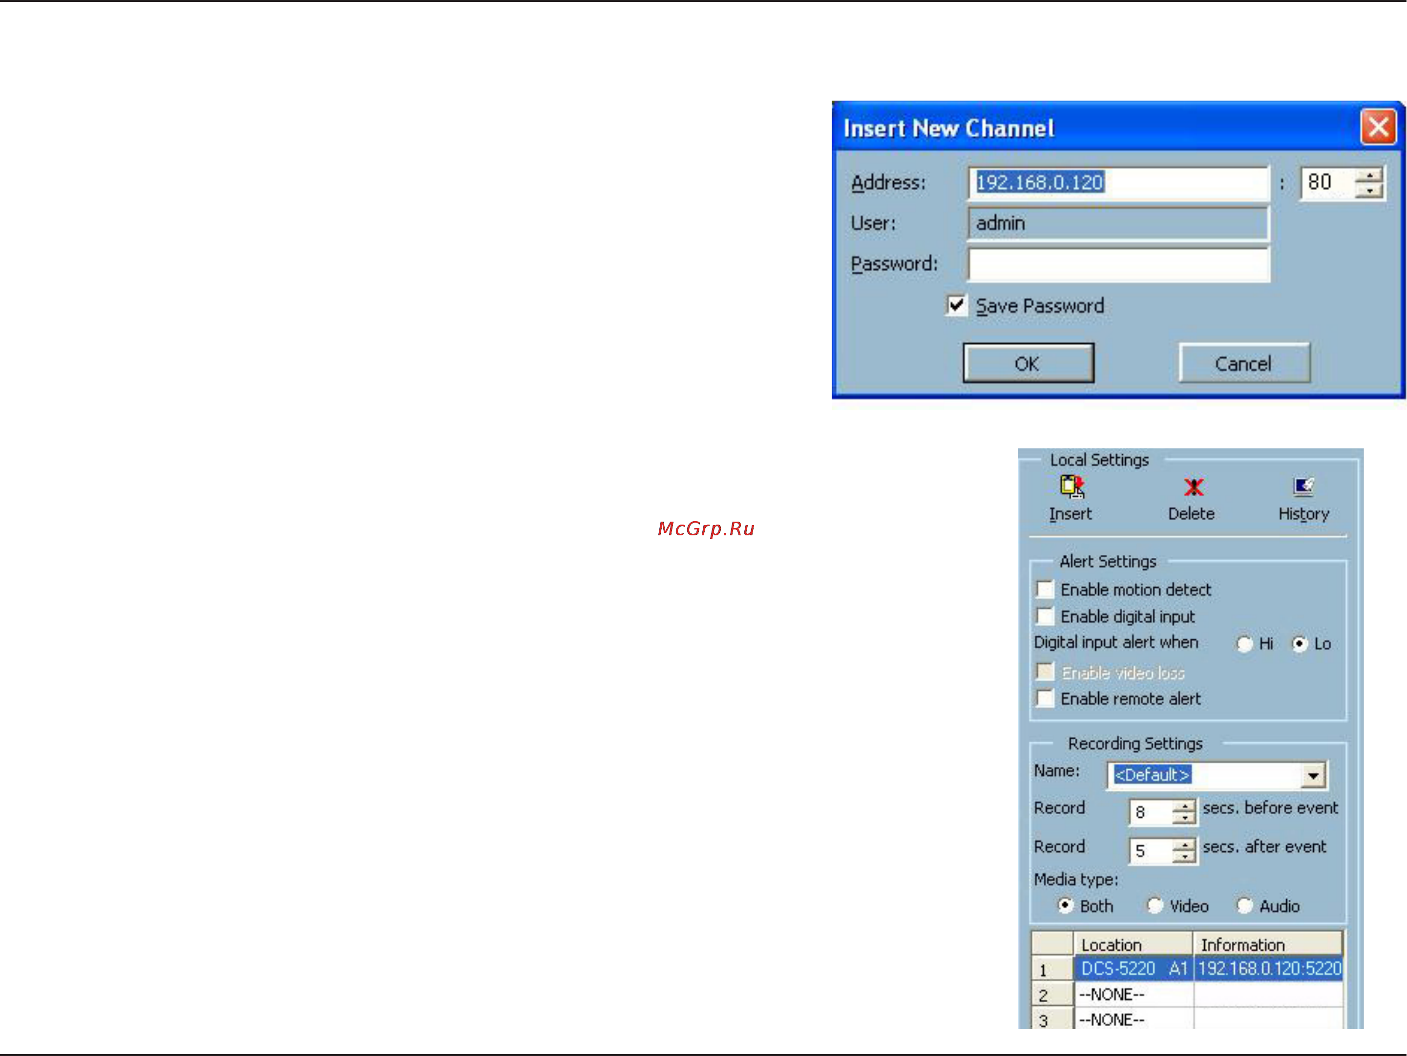The image size is (1407, 1056).
Task: Decrease the port number 80 spinner
Action: (x=1369, y=190)
